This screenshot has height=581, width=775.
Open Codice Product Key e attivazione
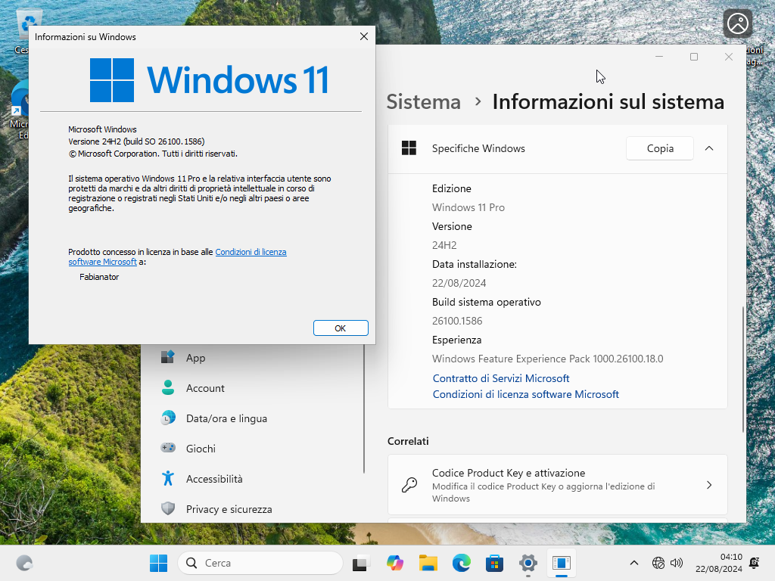[558, 485]
